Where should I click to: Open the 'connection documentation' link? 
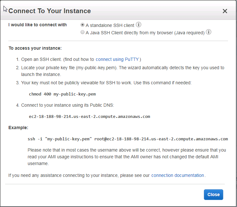click(x=178, y=175)
